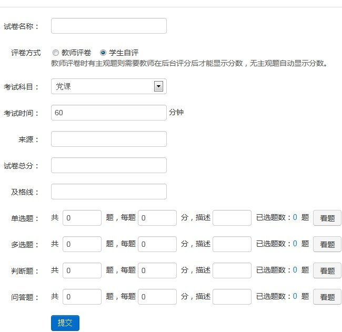Click 问答题 description input field
Viewport: 342px width, 332px height.
point(232,297)
